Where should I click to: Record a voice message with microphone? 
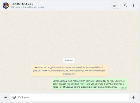(134, 97)
